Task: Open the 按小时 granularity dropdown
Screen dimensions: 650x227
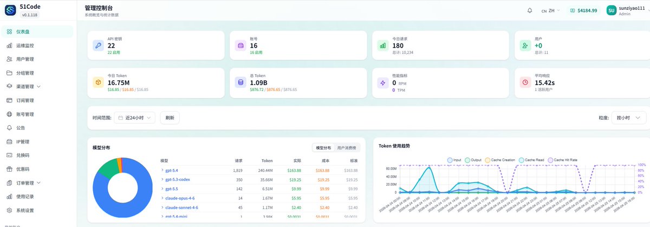Action: 628,118
